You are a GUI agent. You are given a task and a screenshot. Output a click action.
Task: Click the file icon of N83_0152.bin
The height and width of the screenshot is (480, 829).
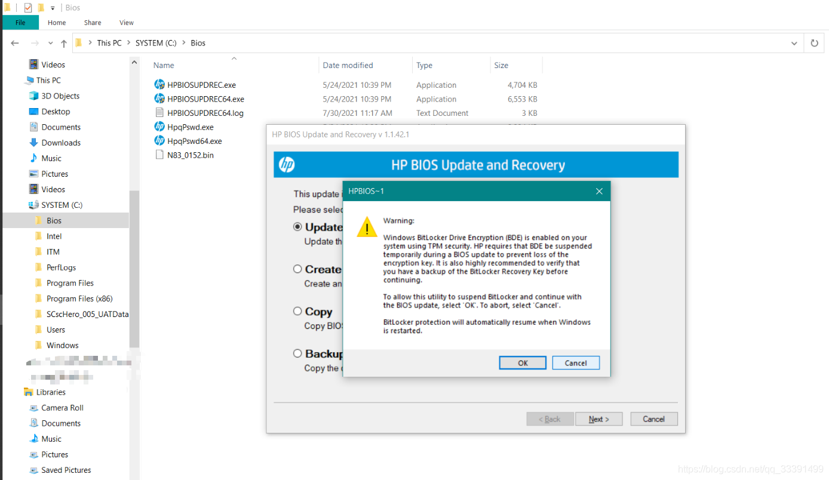pyautogui.click(x=159, y=155)
